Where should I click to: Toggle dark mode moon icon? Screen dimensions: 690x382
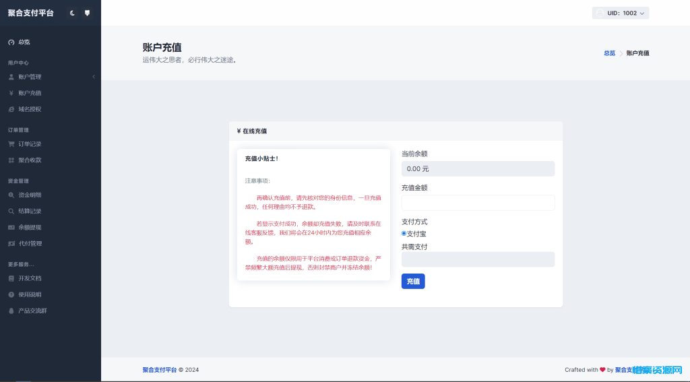72,13
